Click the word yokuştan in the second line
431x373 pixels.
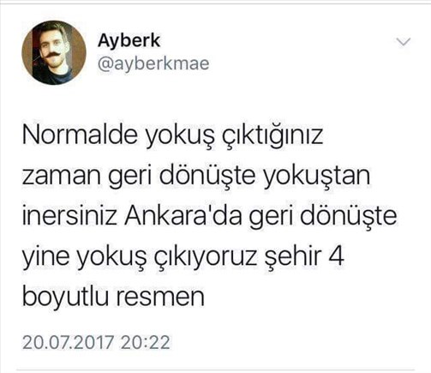click(316, 177)
